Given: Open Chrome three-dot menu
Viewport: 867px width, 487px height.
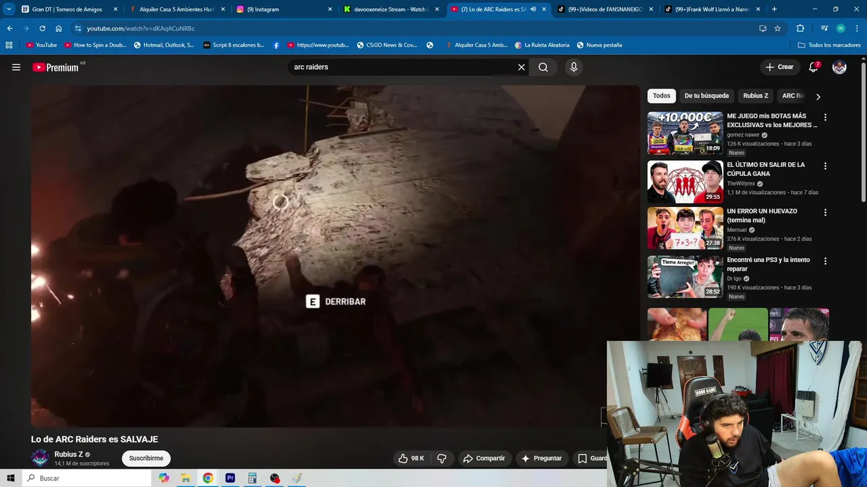Looking at the screenshot, I should (x=857, y=28).
